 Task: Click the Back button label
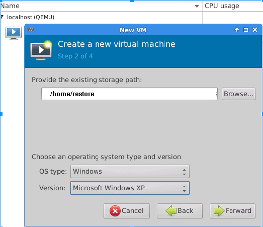pos(186,210)
